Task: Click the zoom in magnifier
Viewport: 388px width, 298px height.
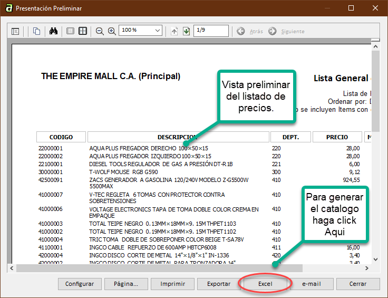Action: [112, 31]
